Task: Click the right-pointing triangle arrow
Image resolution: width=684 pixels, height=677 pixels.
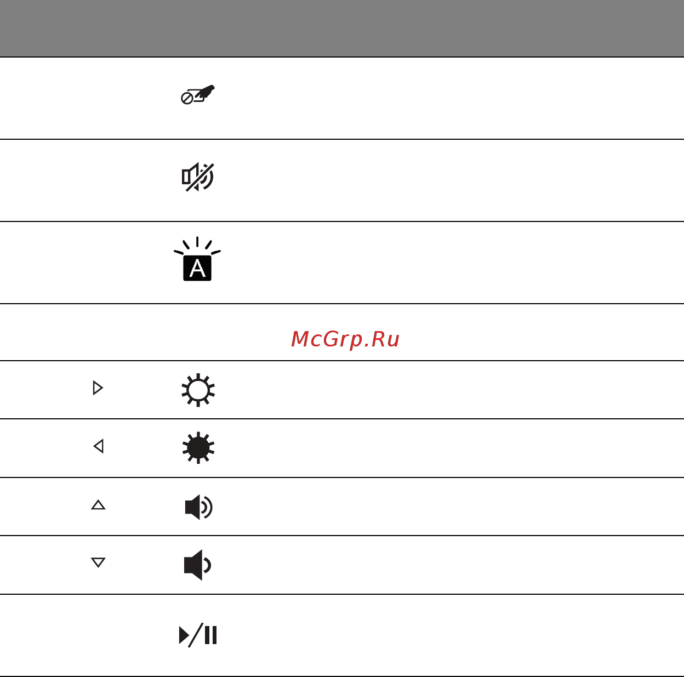Action: pyautogui.click(x=98, y=388)
